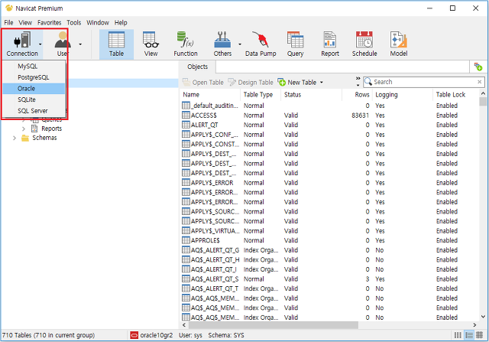The height and width of the screenshot is (342, 489).
Task: Open the File menu
Action: [8, 22]
